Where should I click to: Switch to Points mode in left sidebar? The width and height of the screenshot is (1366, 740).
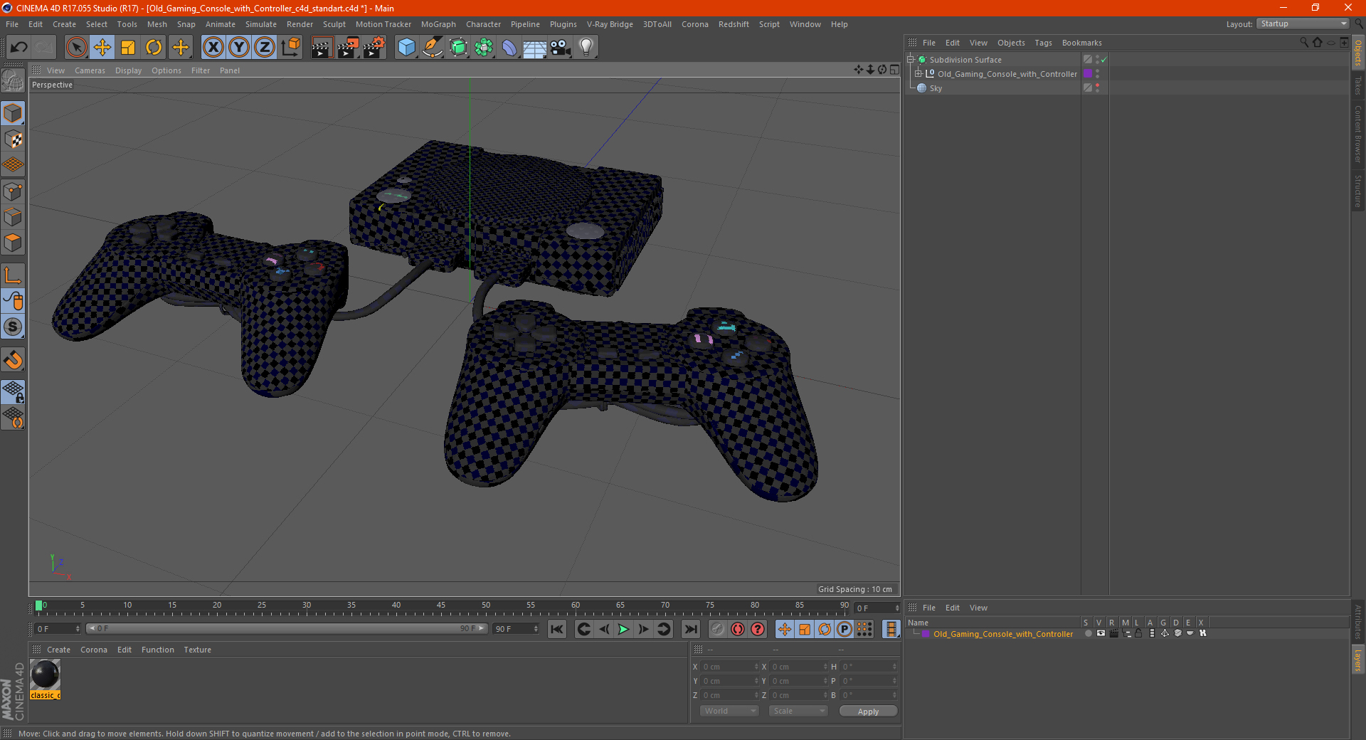(13, 191)
